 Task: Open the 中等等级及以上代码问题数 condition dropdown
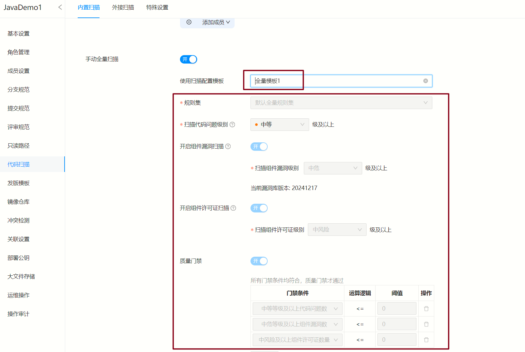pyautogui.click(x=297, y=309)
